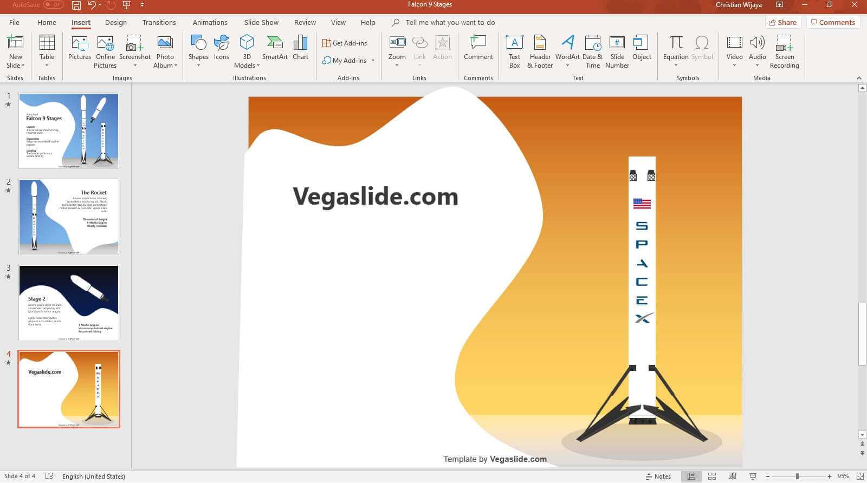The height and width of the screenshot is (483, 867).
Task: Click the Share button
Action: [783, 22]
